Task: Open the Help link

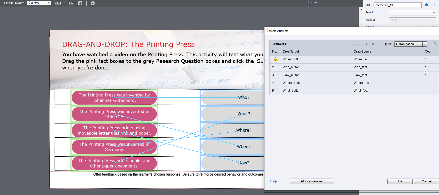Action: 274,181
